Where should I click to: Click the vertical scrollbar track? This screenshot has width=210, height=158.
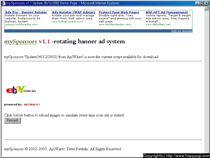[x=206, y=81]
